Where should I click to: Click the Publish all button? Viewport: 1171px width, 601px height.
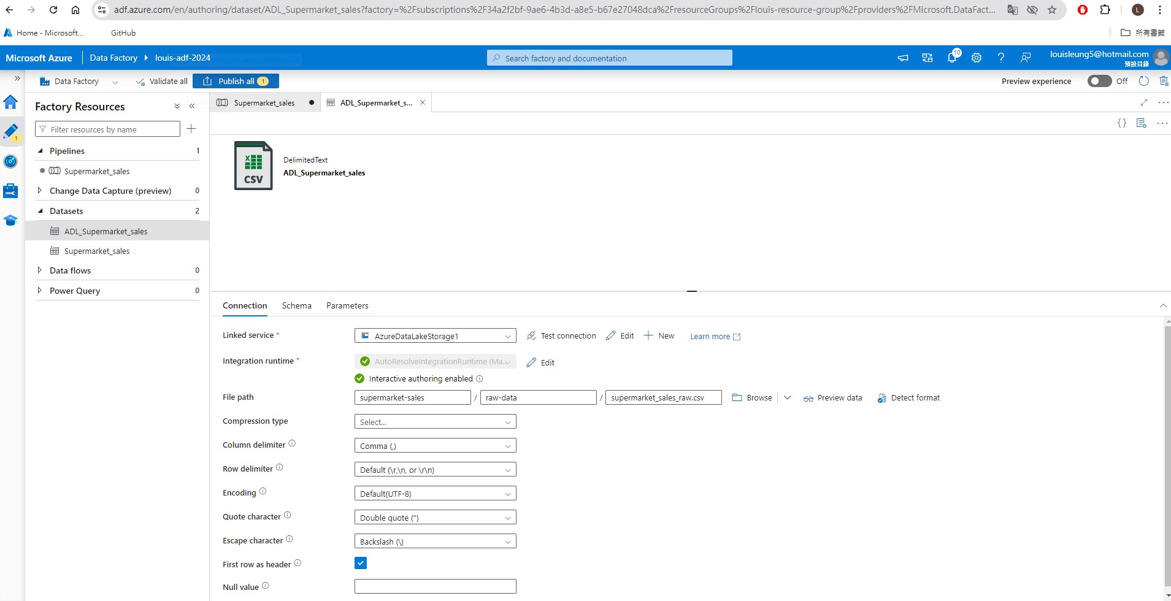pos(236,80)
